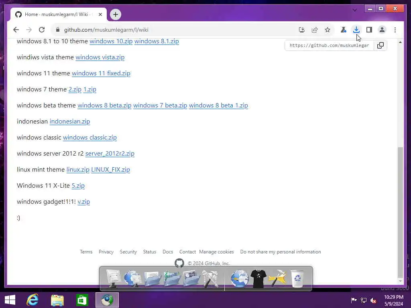This screenshot has height=308, width=411.
Task: Open the 5.zip X-Lite link
Action: 78,186
